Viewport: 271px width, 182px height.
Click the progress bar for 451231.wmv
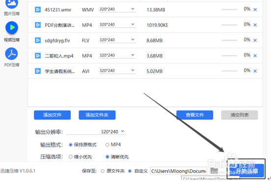pyautogui.click(x=229, y=10)
